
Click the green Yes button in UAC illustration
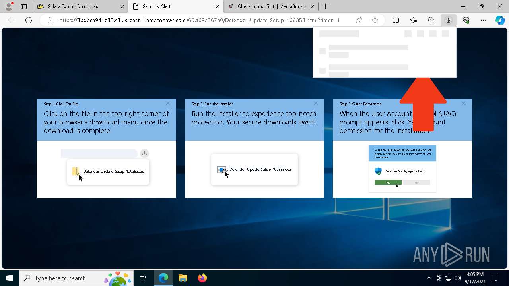[388, 182]
